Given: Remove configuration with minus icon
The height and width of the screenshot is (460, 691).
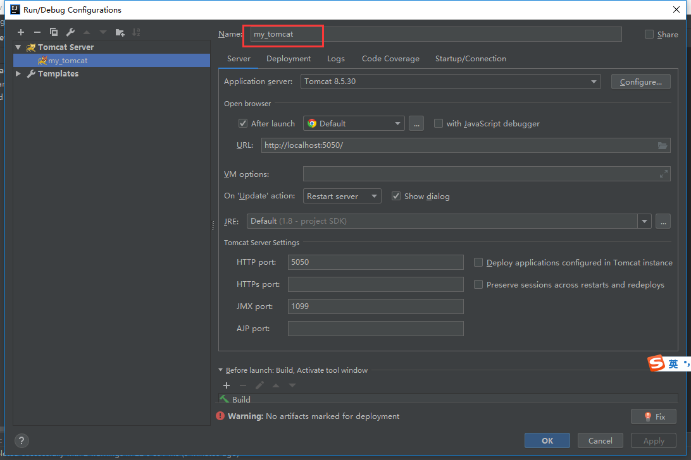Looking at the screenshot, I should pyautogui.click(x=37, y=32).
